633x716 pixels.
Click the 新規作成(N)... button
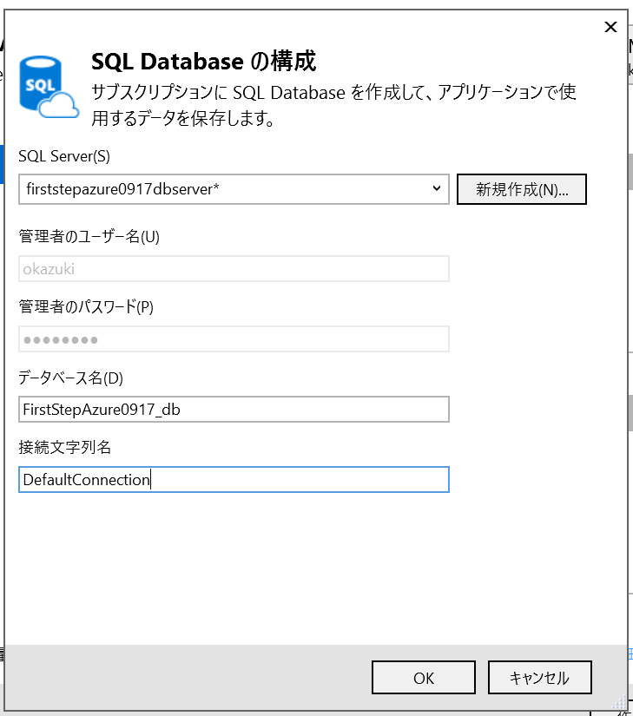click(x=522, y=189)
